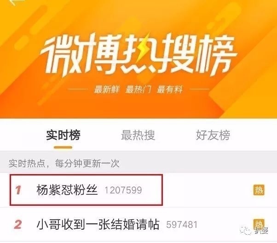Screen dimensions: 277x243
Task: Tap the back arrow at top-left corner
Action: (17, 2)
